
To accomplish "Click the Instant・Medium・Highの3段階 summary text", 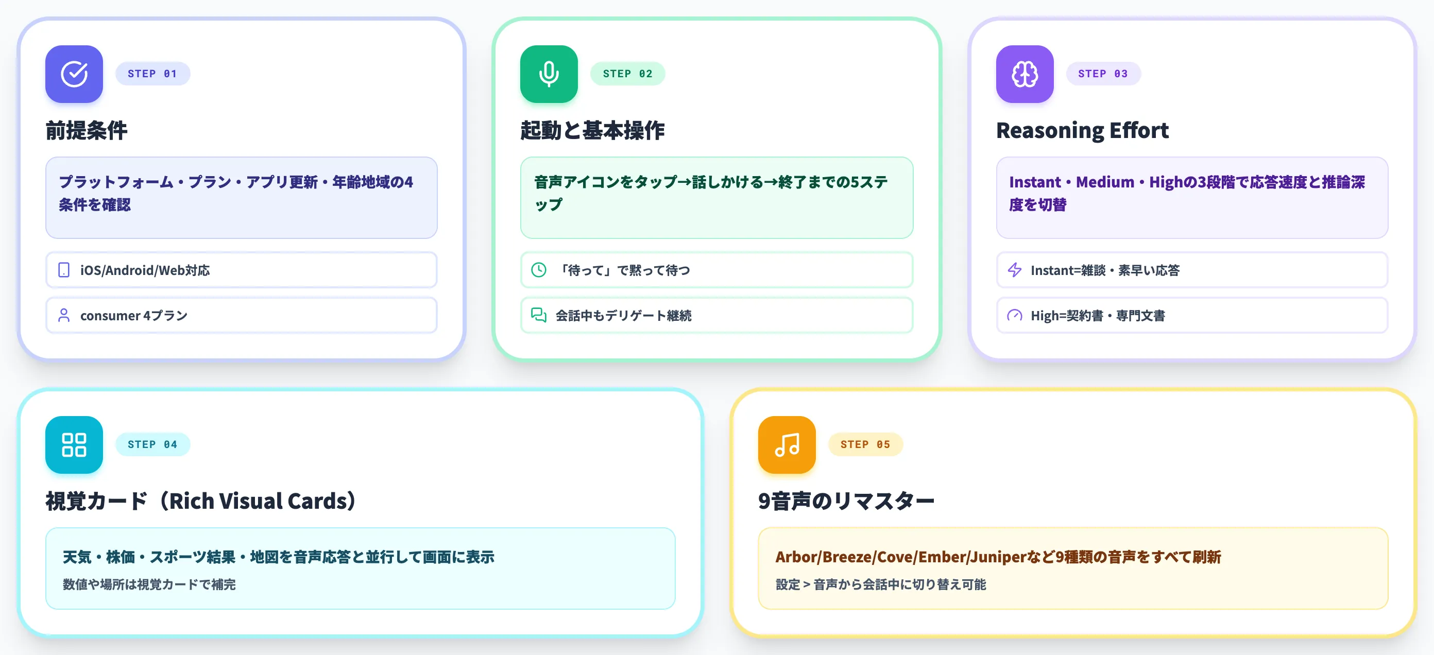I will (1187, 193).
